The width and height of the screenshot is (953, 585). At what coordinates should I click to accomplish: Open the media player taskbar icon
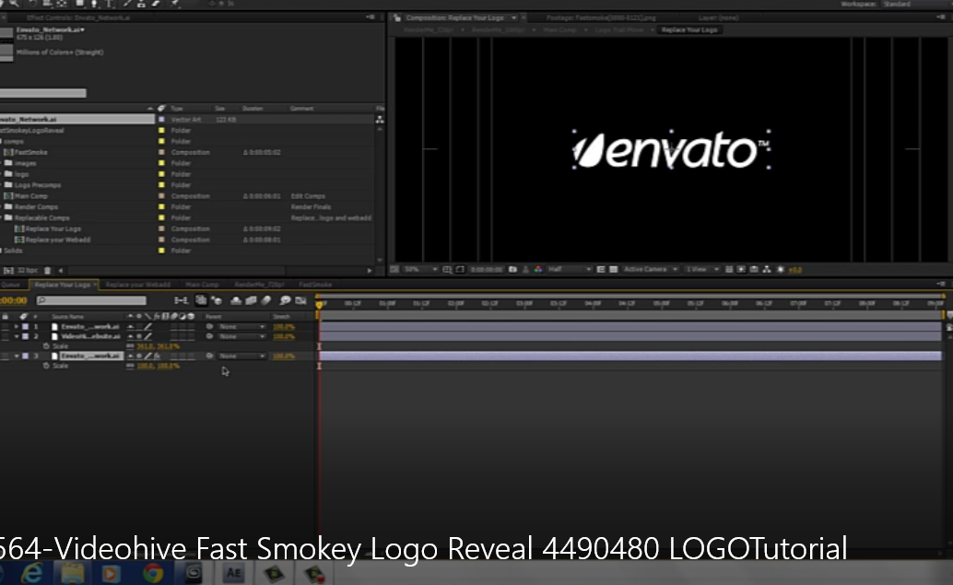click(112, 573)
